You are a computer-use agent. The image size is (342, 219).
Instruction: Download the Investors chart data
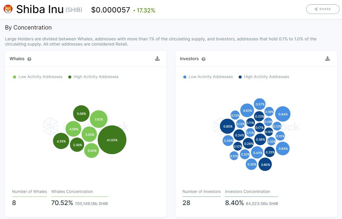(327, 58)
